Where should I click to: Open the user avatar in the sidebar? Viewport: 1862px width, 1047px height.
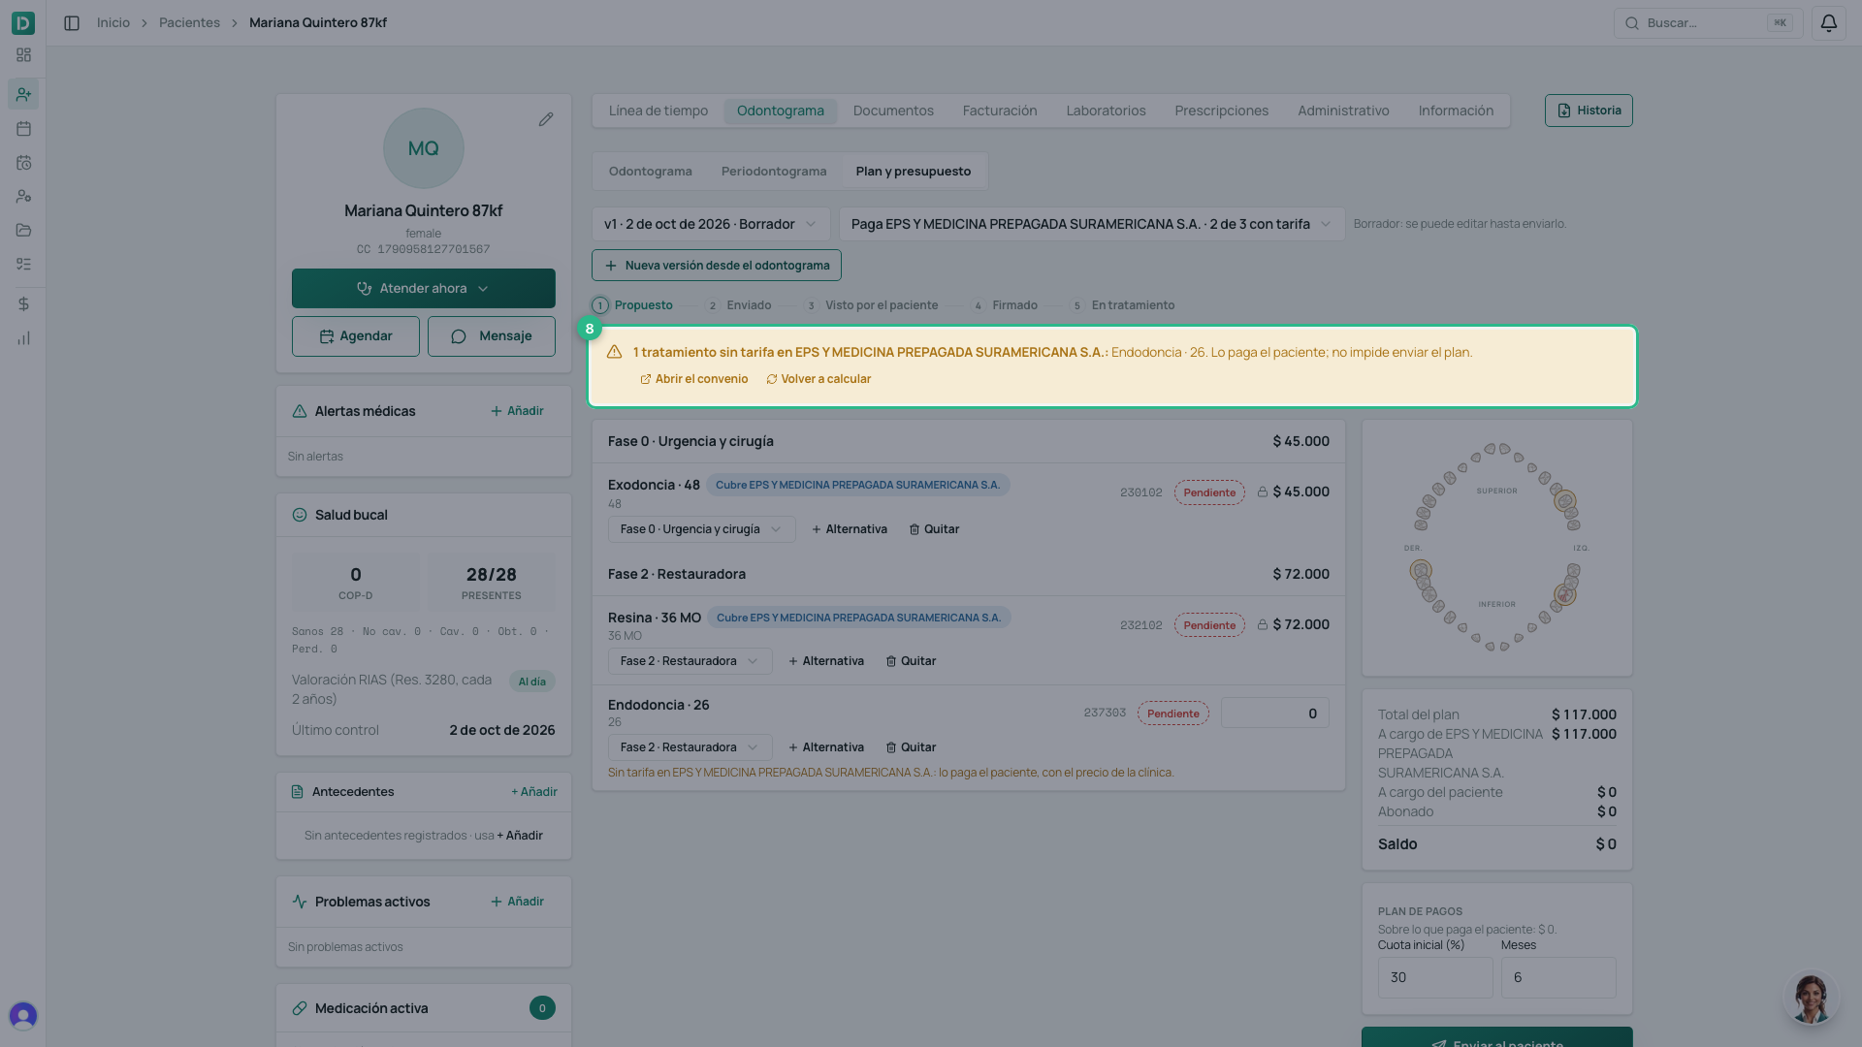23,1015
